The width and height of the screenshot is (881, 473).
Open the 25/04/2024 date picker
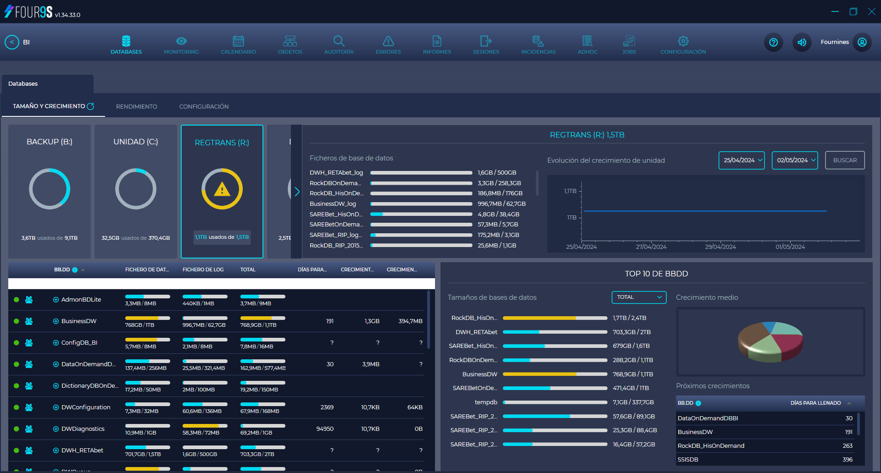pos(742,160)
